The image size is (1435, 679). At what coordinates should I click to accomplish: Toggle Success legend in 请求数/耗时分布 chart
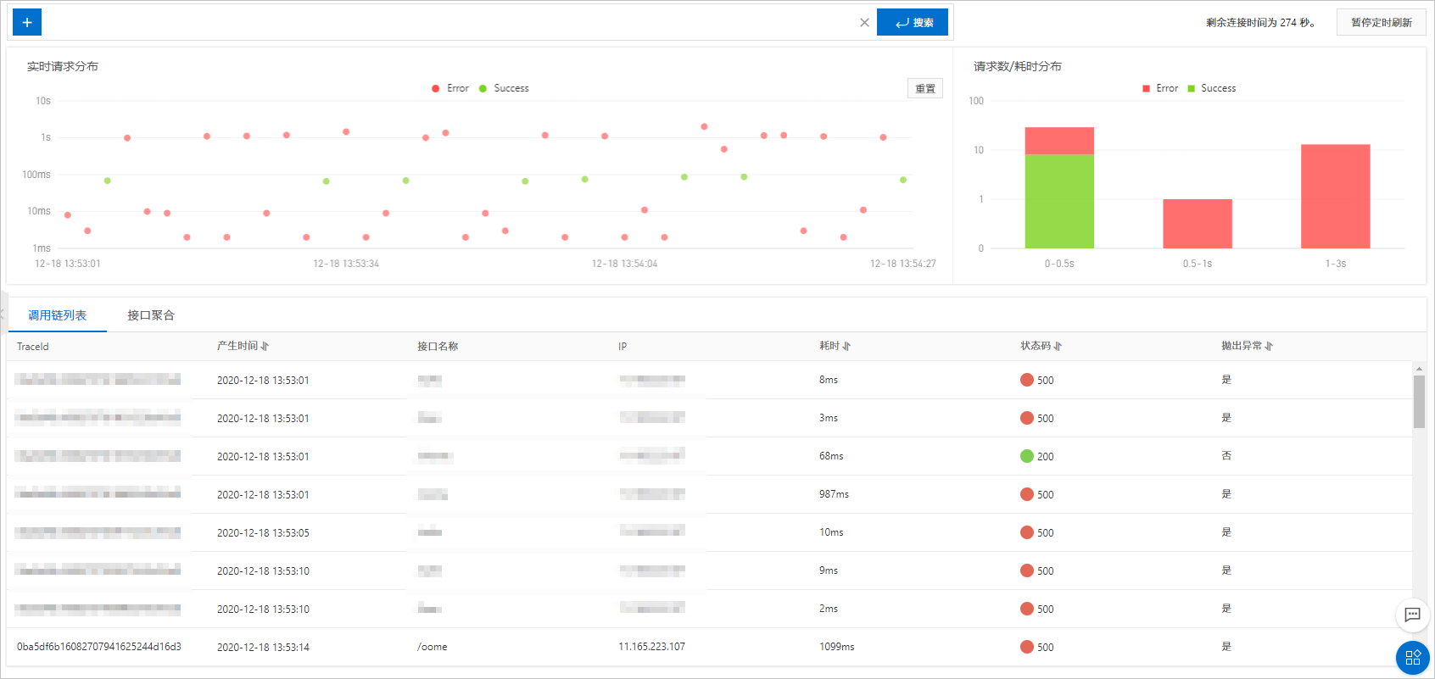point(1211,88)
